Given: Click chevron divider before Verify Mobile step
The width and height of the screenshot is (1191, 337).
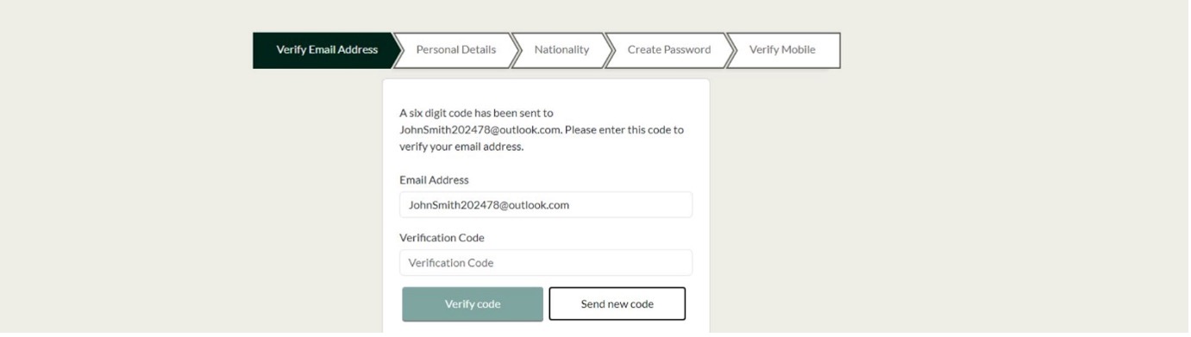Looking at the screenshot, I should click(x=731, y=50).
